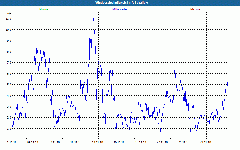The width and height of the screenshot is (240, 150).
Task: Click the Minima legend label
Action: (44, 9)
